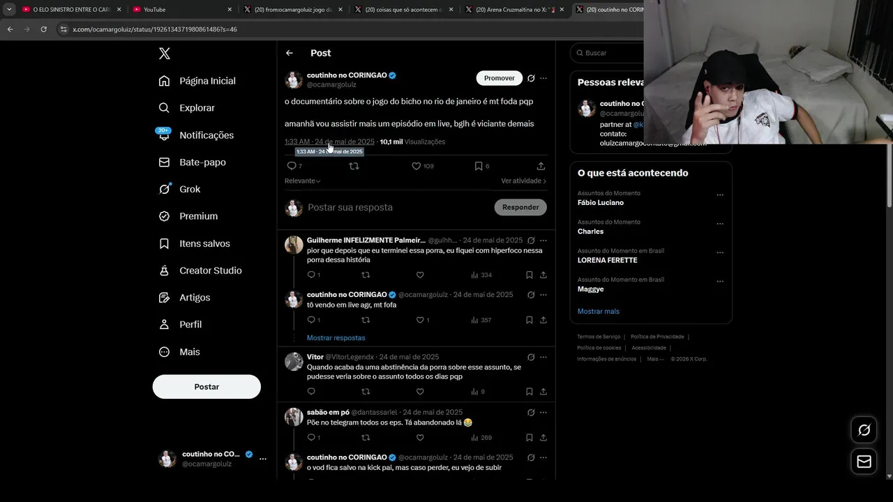View analytics of 'tô vendo em live' reply
This screenshot has height=502, width=893.
[481, 320]
